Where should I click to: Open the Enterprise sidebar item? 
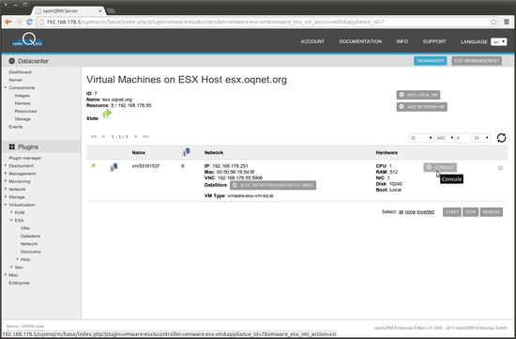tap(19, 283)
